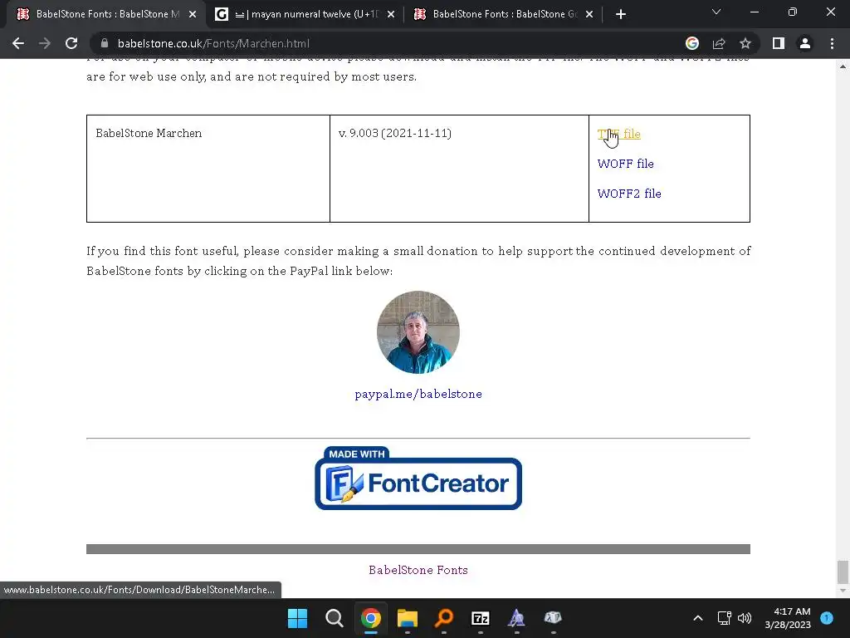
Task: Follow the BabelStone Fonts footer link
Action: click(x=418, y=570)
